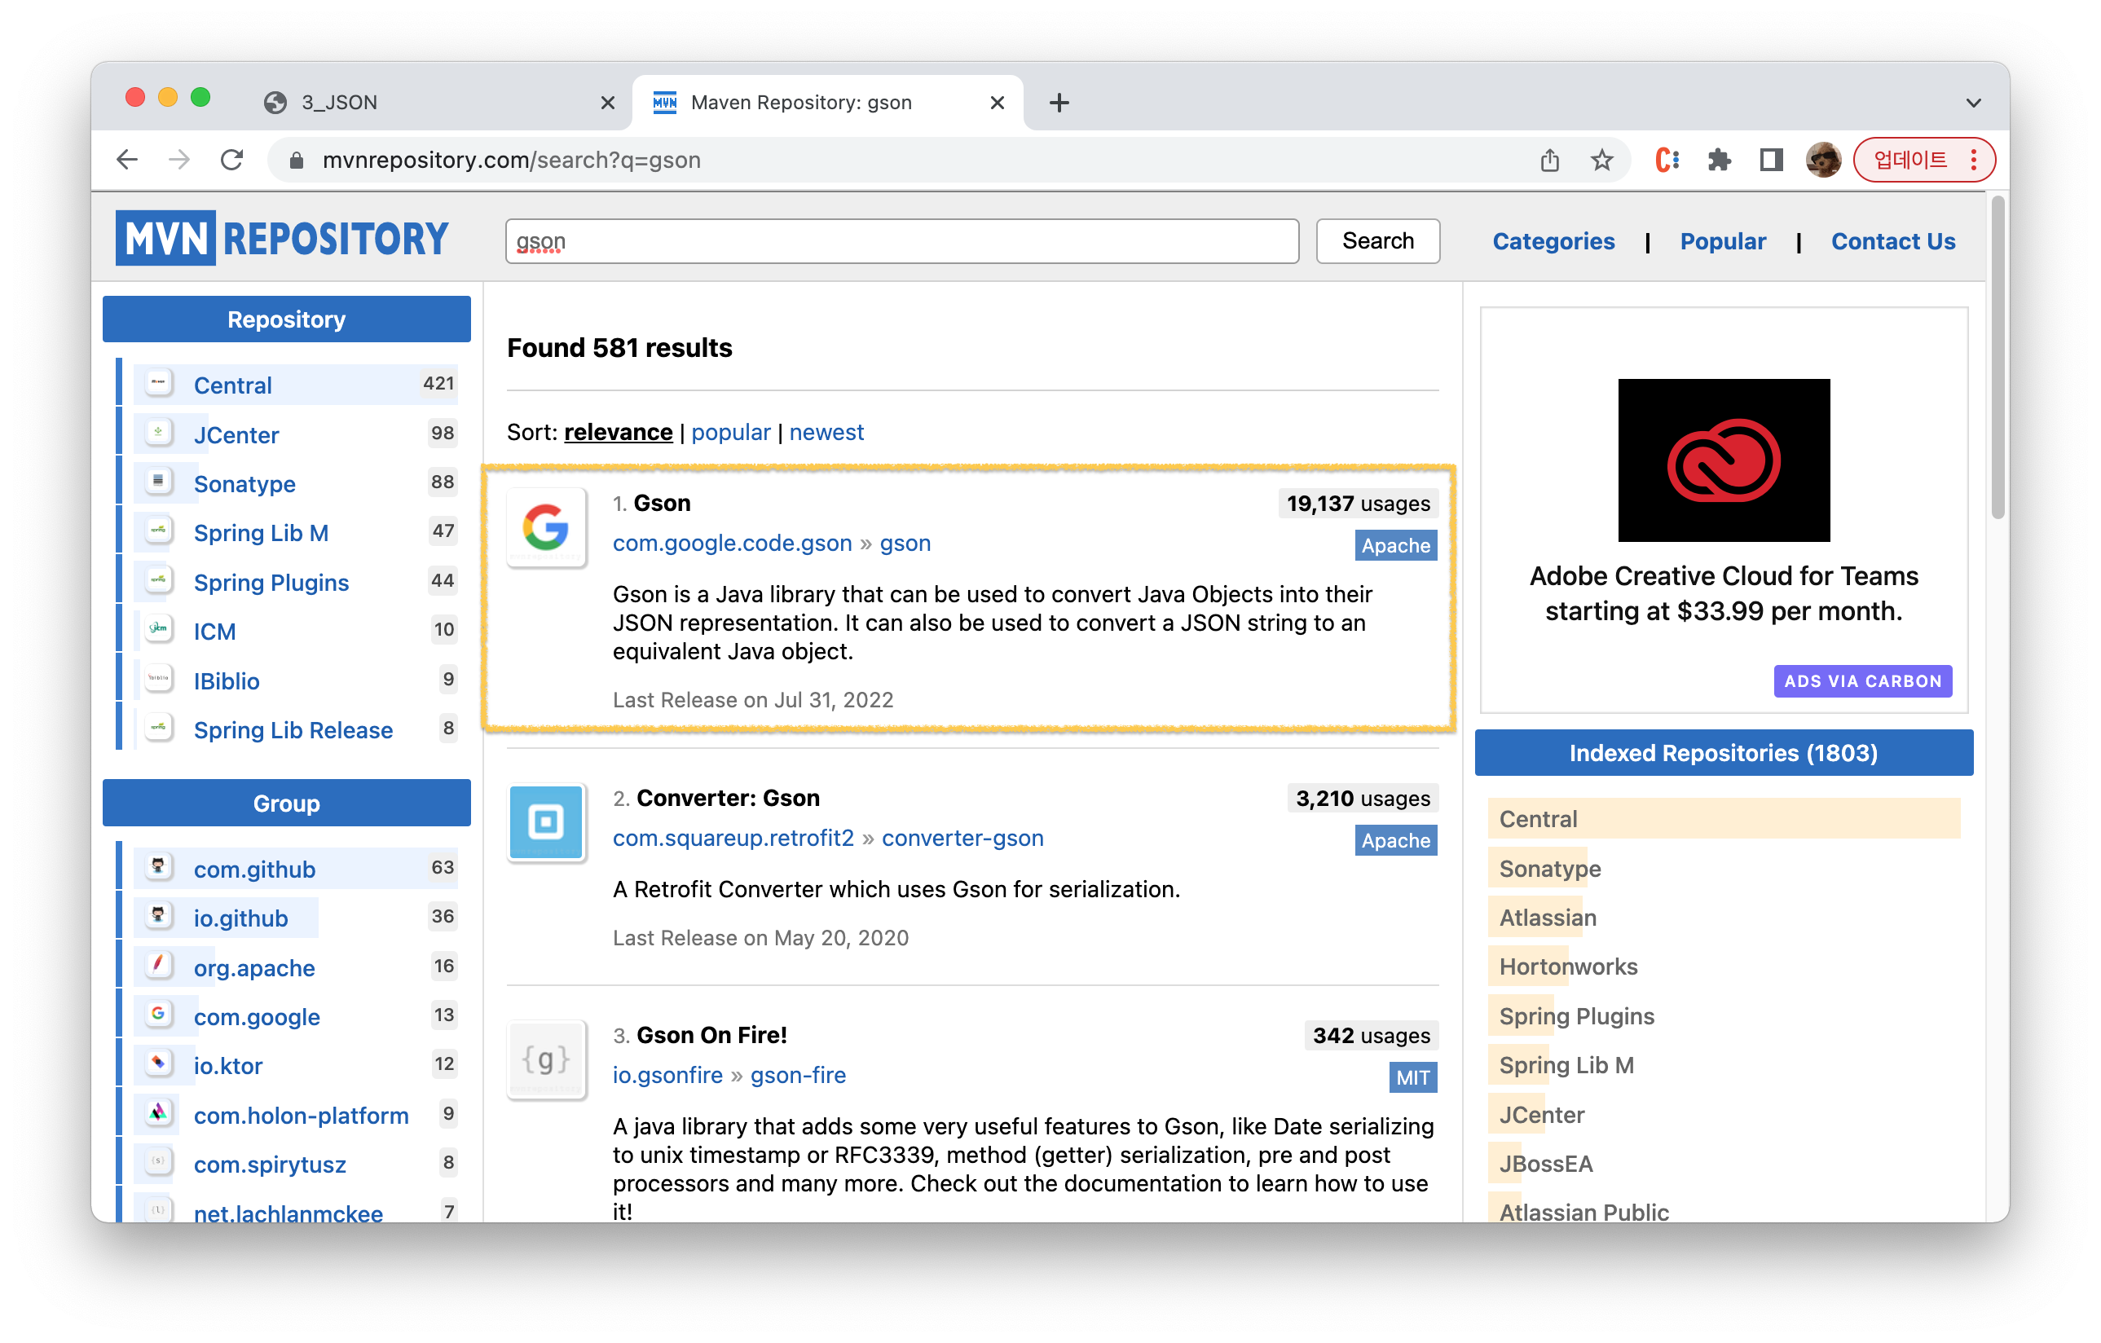Sort results by popular
This screenshot has width=2101, height=1343.
point(731,432)
